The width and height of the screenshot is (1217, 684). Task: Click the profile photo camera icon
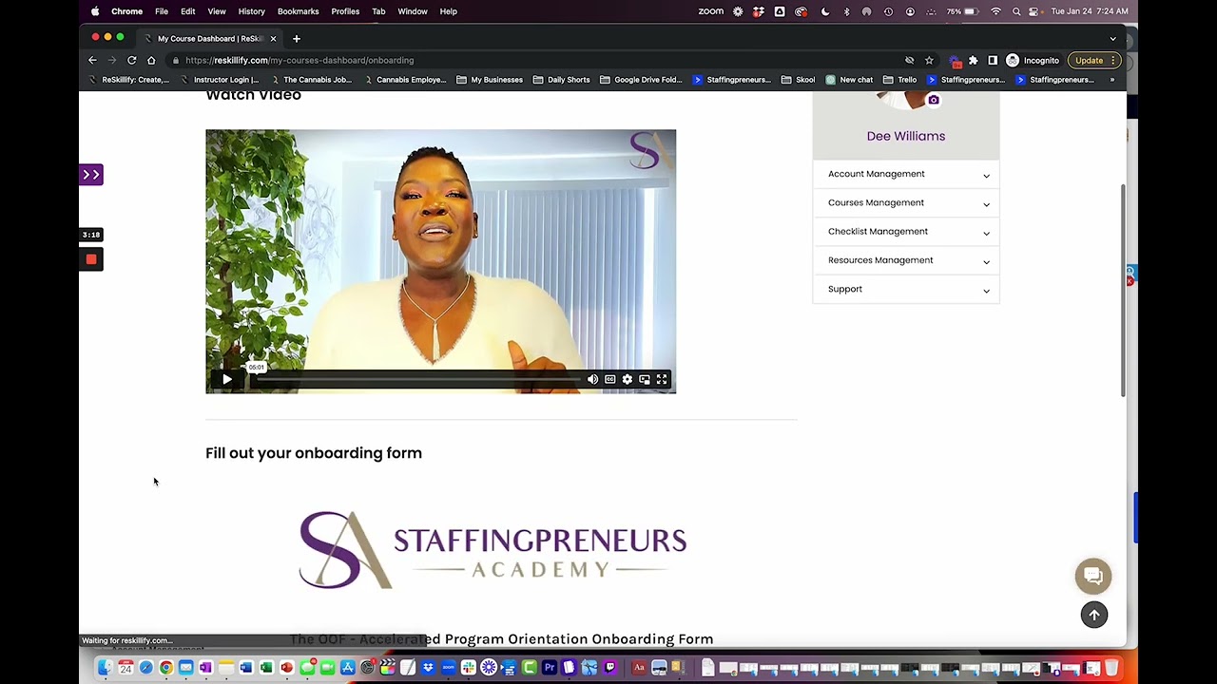click(x=934, y=100)
